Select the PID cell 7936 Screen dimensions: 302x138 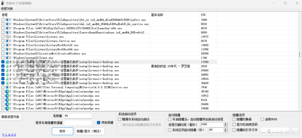204,87
